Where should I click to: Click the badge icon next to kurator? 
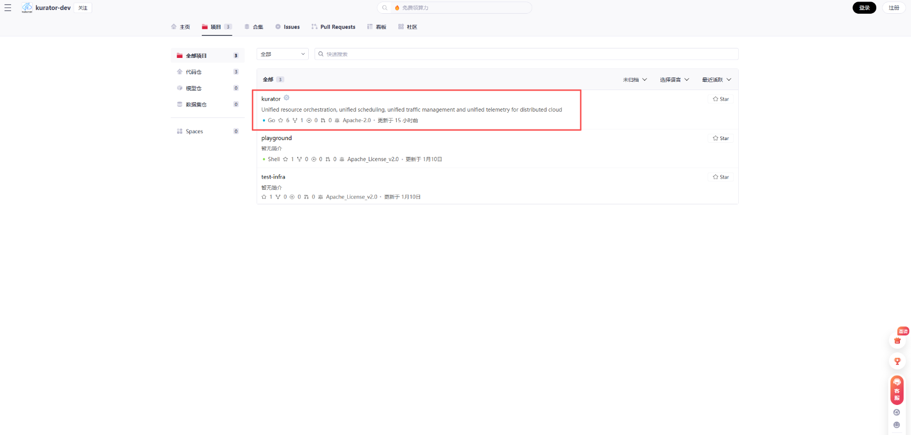[287, 98]
